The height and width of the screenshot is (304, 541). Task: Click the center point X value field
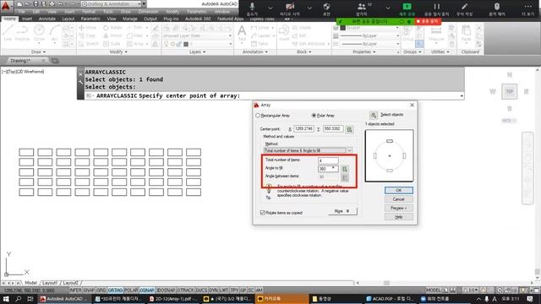click(x=303, y=129)
